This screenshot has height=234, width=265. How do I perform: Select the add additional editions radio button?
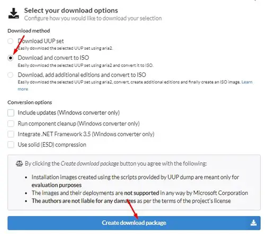point(11,75)
